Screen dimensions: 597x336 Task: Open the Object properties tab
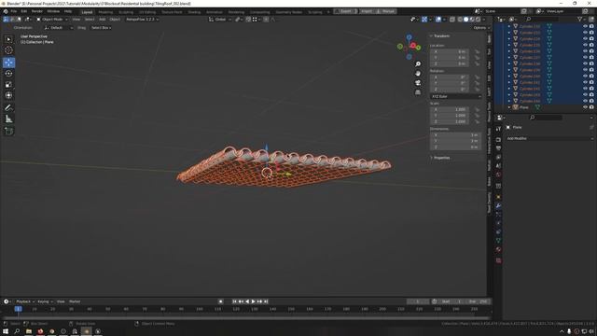click(498, 197)
